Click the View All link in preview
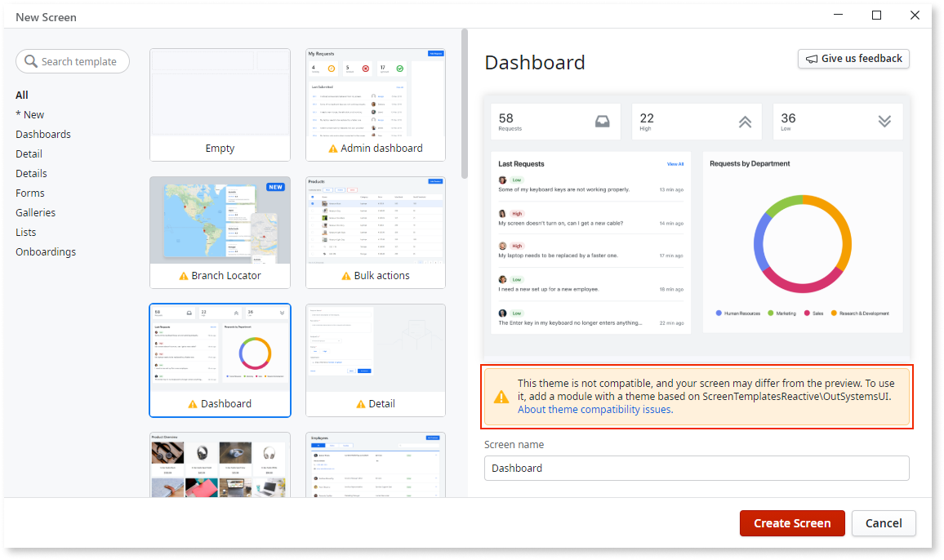This screenshot has width=944, height=560. point(675,163)
